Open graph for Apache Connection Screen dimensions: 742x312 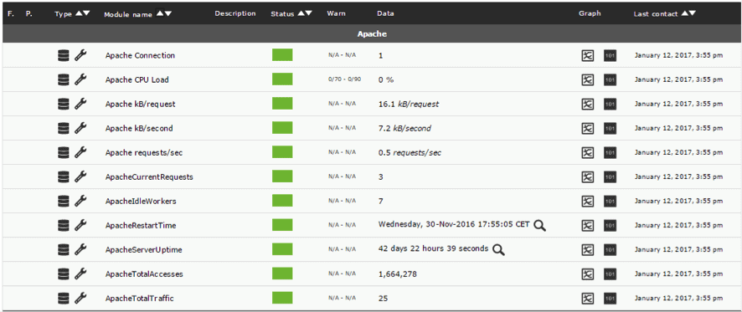pyautogui.click(x=588, y=56)
